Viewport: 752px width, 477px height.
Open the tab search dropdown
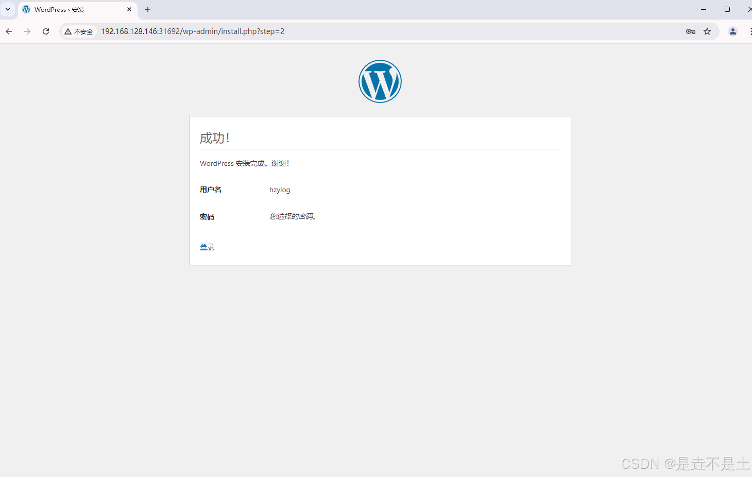pos(8,9)
